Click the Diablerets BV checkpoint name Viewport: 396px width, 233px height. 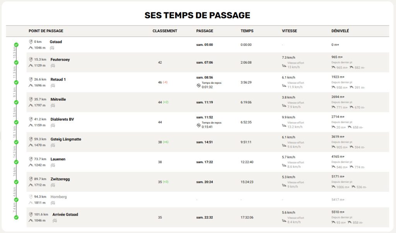(62, 119)
